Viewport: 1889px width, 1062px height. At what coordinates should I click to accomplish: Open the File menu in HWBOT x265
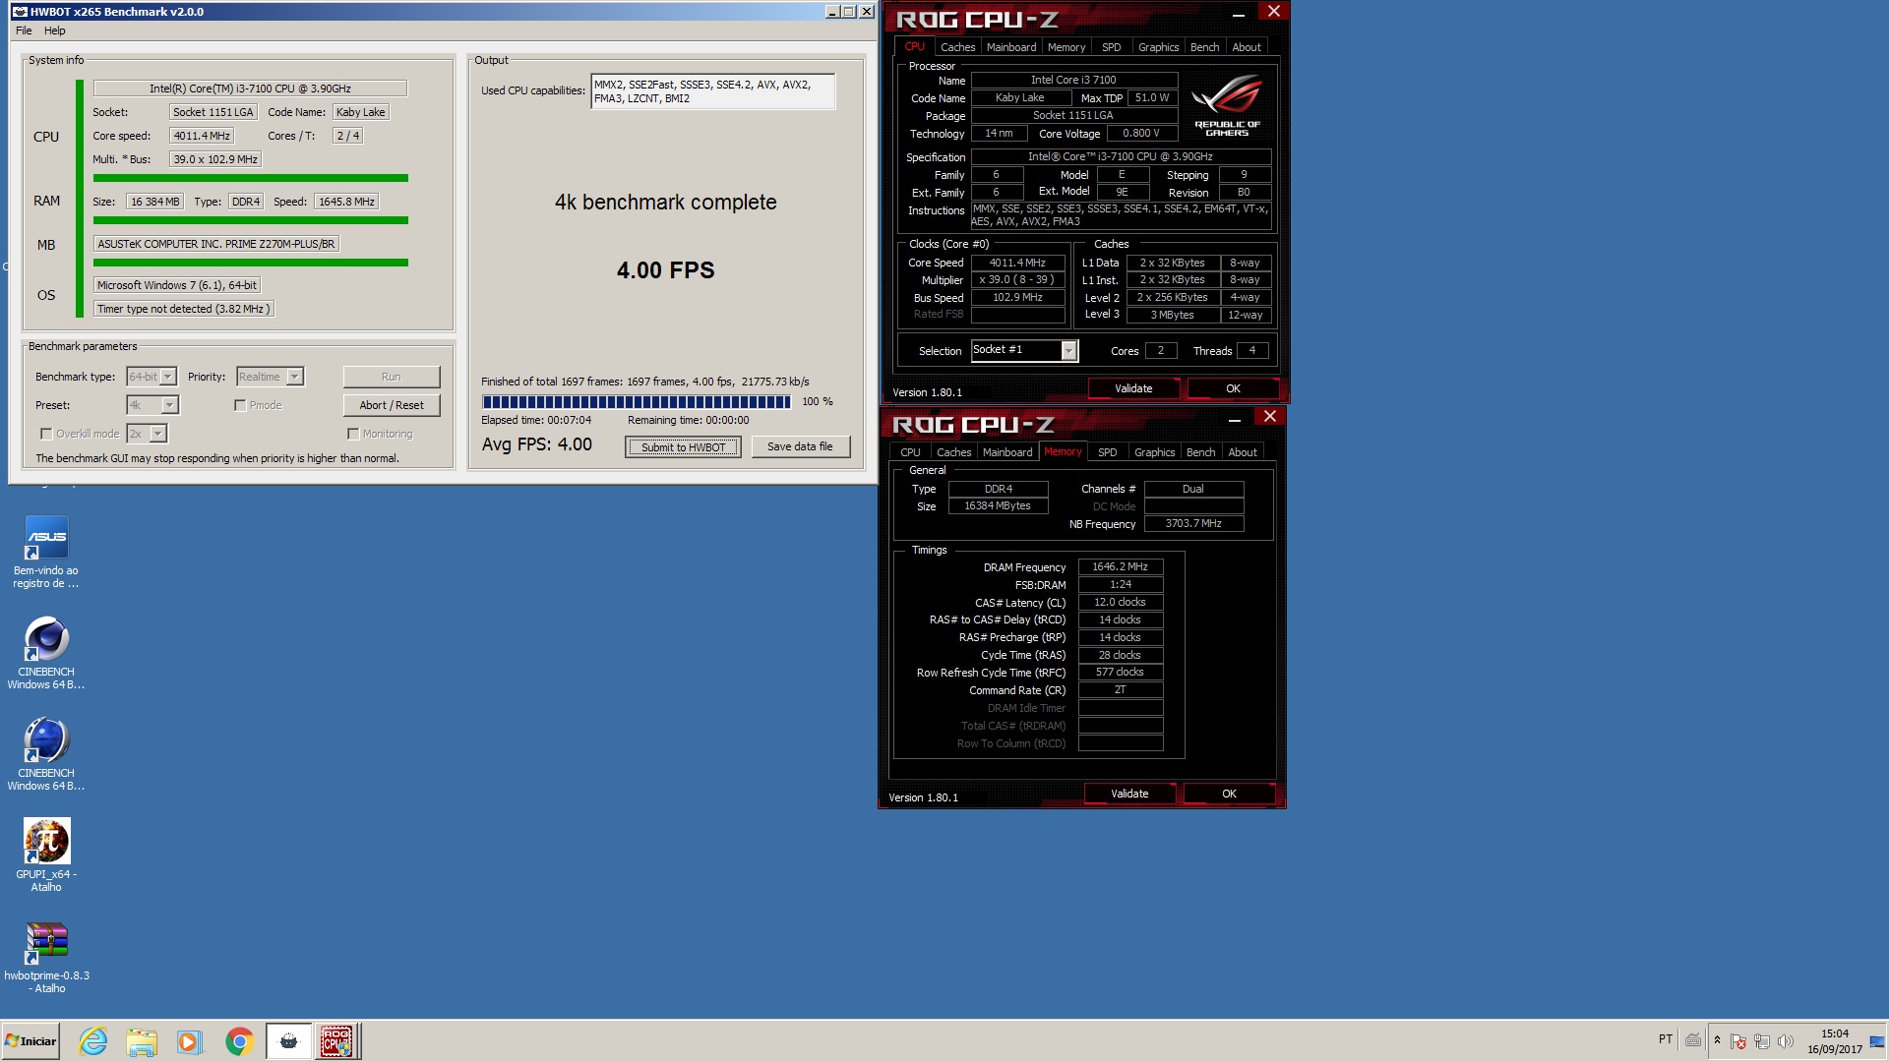[24, 30]
